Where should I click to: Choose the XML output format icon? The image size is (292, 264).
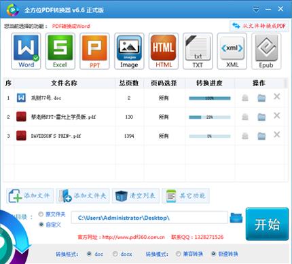point(232,51)
